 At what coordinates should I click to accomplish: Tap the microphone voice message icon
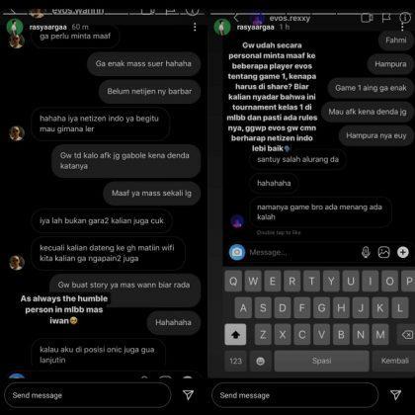tap(366, 252)
